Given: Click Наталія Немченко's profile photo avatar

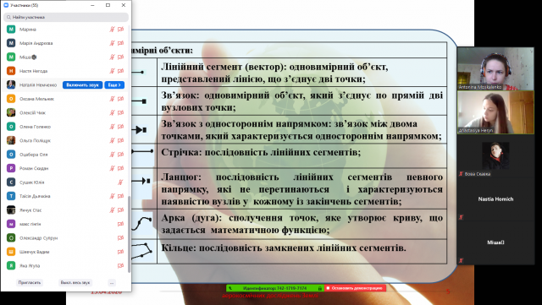Looking at the screenshot, I should pyautogui.click(x=11, y=84).
